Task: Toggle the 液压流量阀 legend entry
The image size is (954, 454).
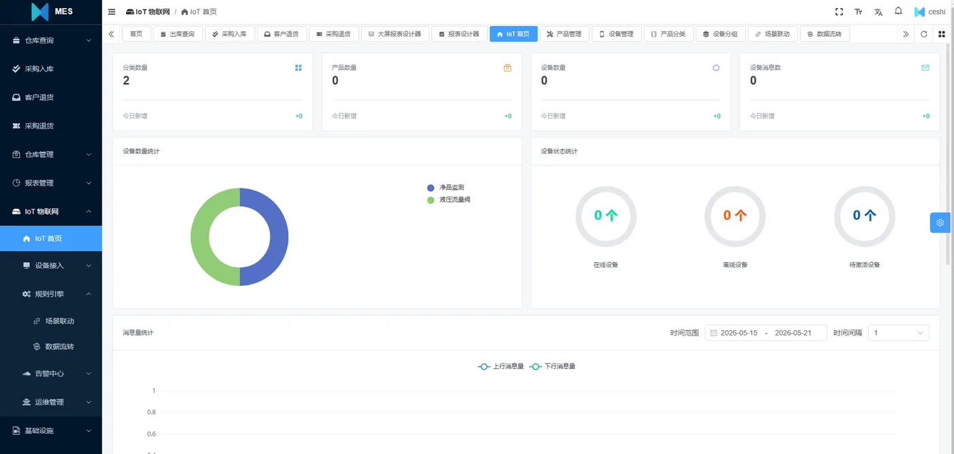Action: (448, 200)
